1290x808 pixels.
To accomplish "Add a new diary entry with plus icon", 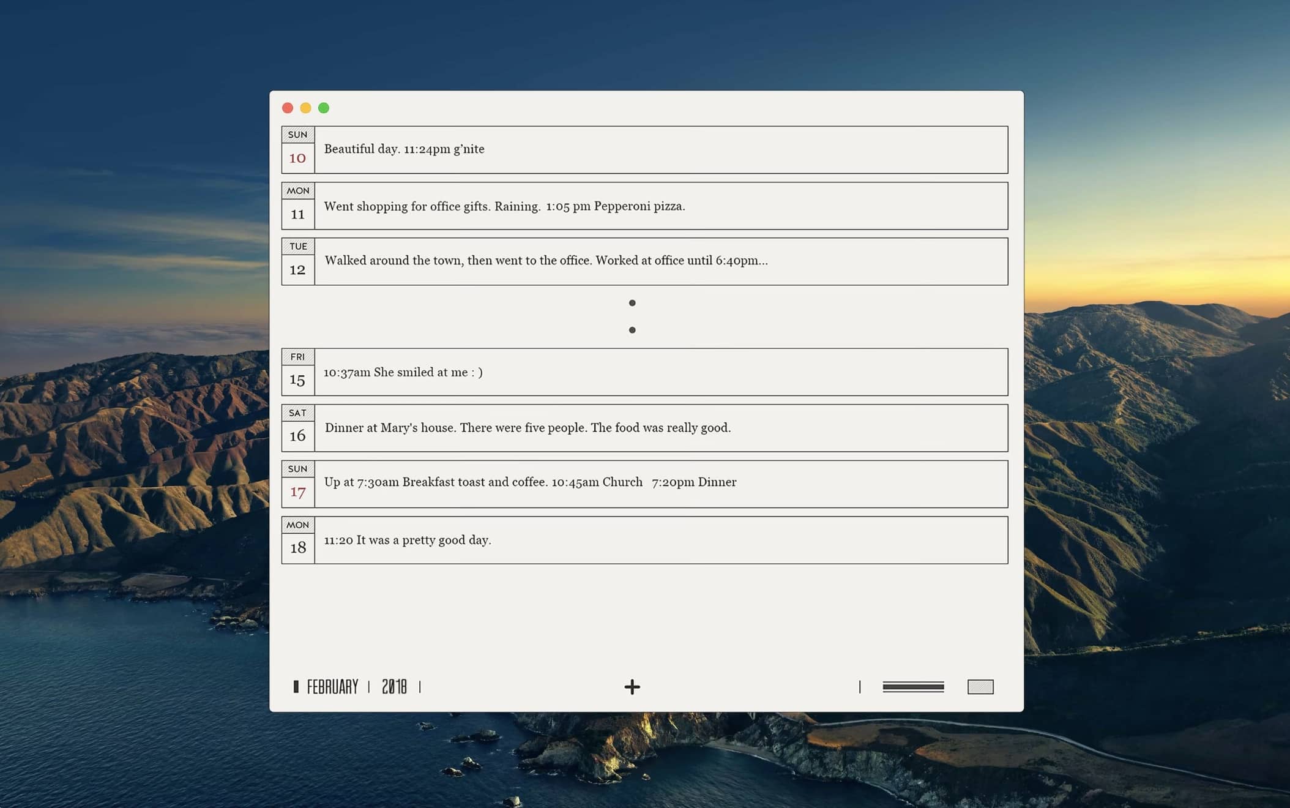I will coord(632,687).
